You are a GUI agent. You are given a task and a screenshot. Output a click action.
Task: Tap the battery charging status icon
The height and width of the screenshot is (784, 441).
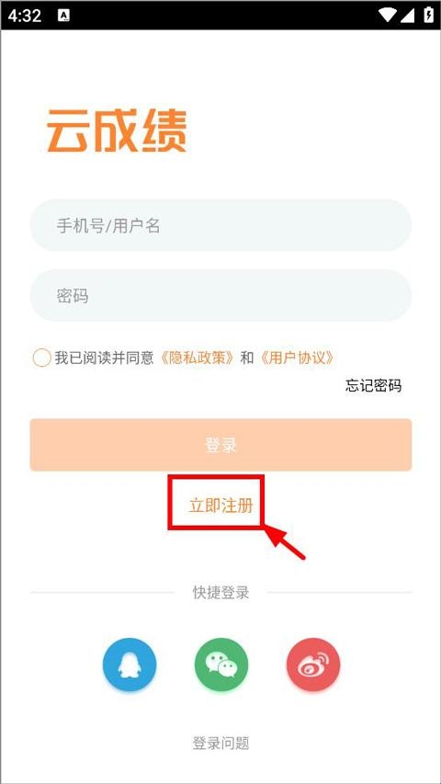pyautogui.click(x=428, y=15)
